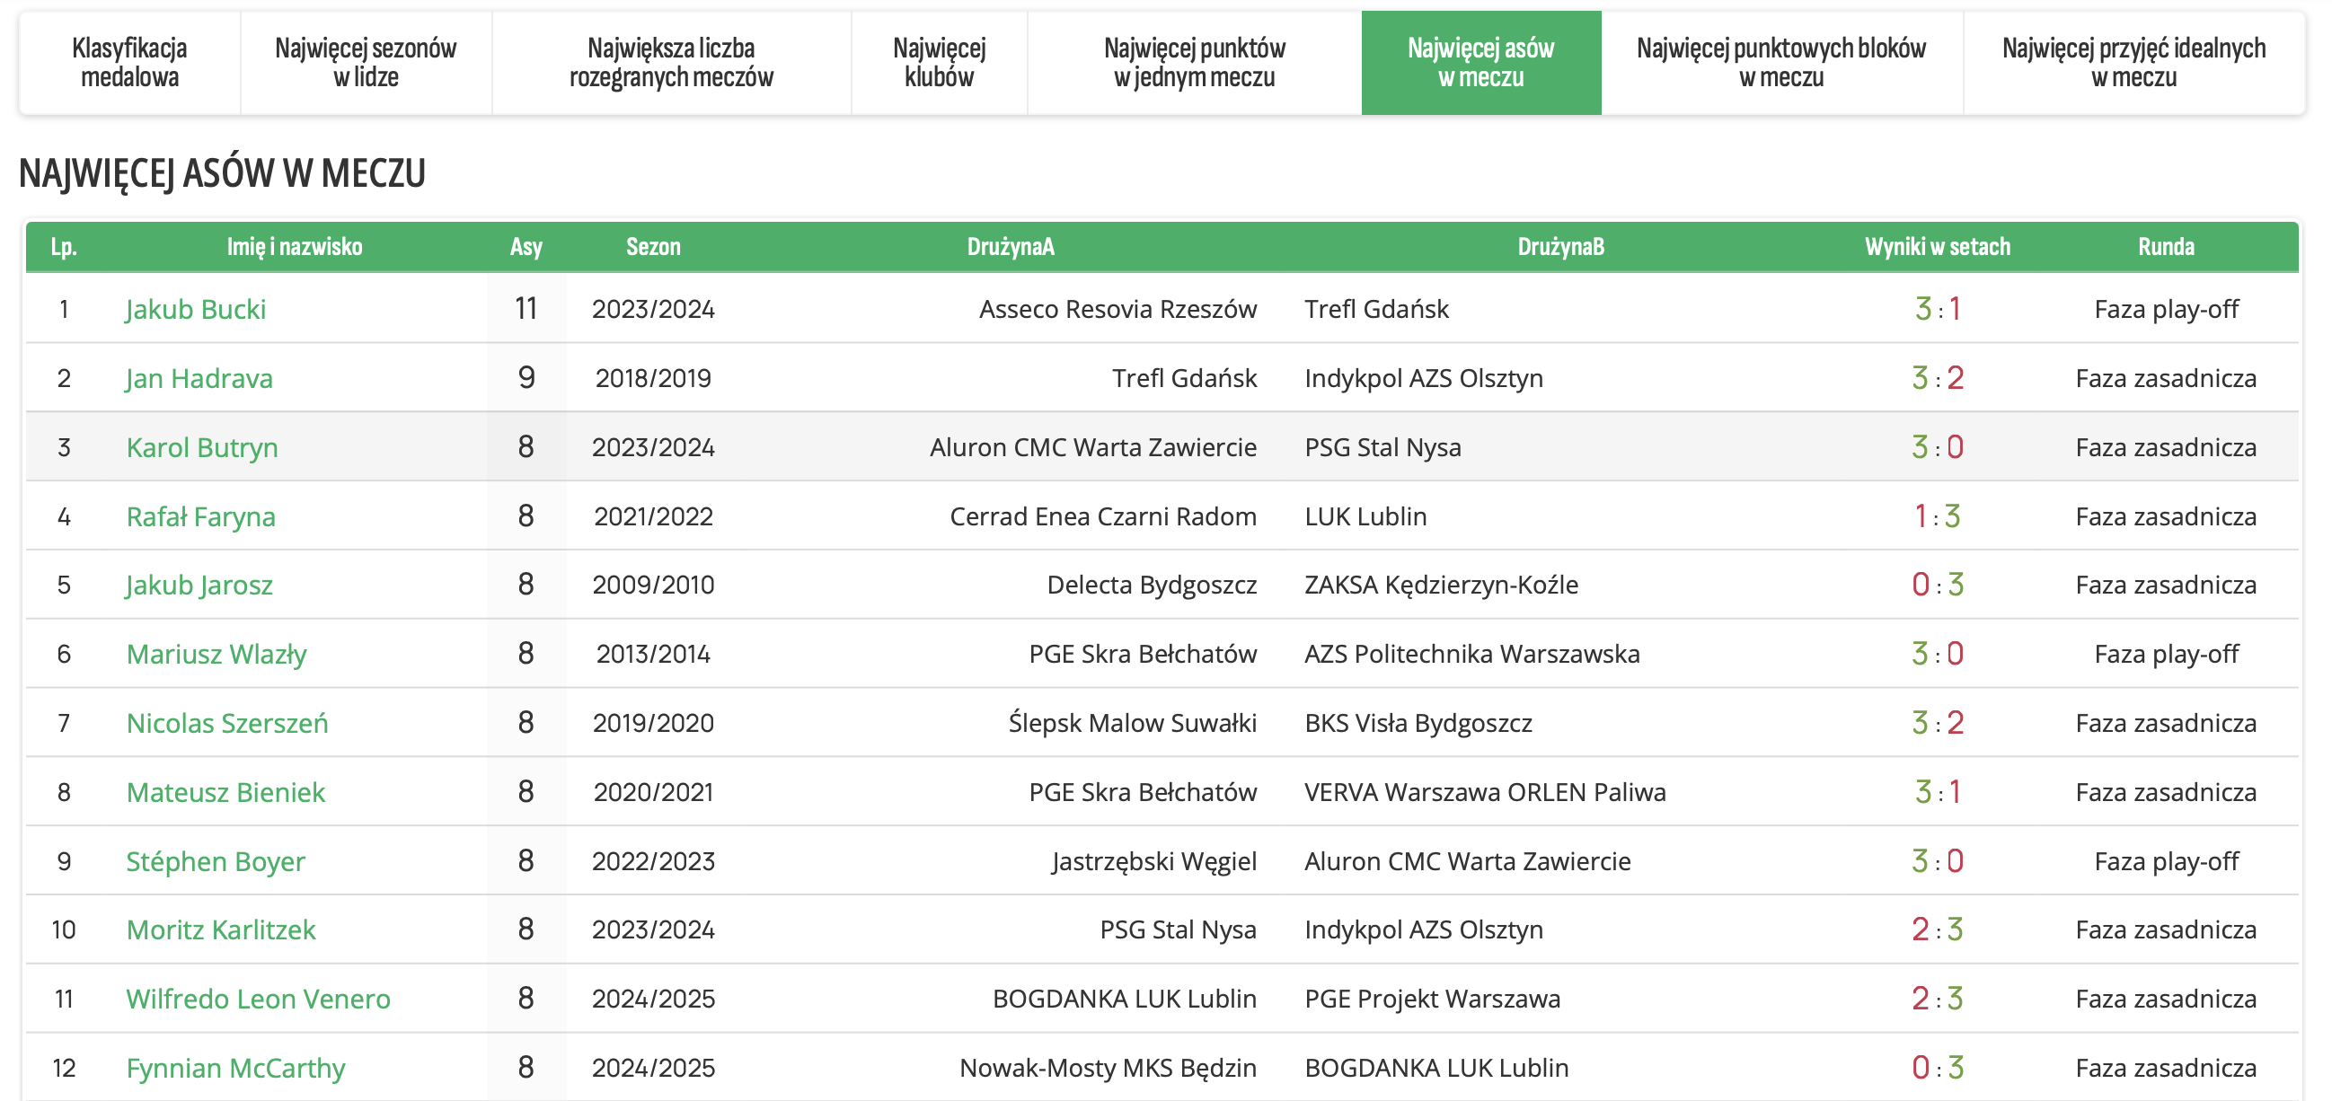Viewport: 2332px width, 1101px height.
Task: Open Fynnian McCarthy player link
Action: [235, 1068]
